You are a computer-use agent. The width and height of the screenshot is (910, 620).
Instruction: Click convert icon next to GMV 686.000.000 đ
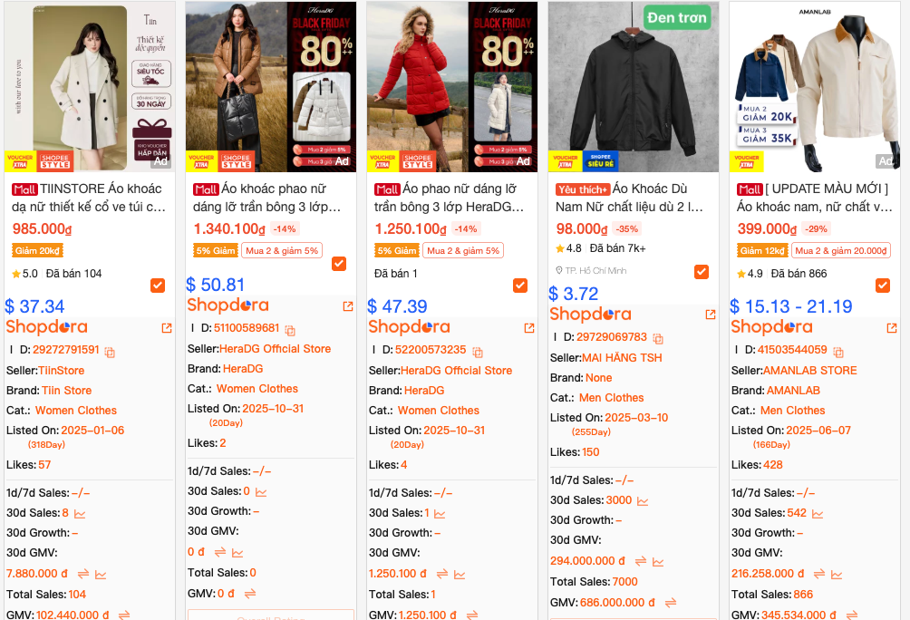(670, 602)
